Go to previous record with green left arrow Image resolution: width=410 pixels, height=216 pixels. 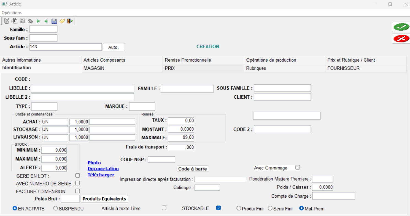click(46, 21)
